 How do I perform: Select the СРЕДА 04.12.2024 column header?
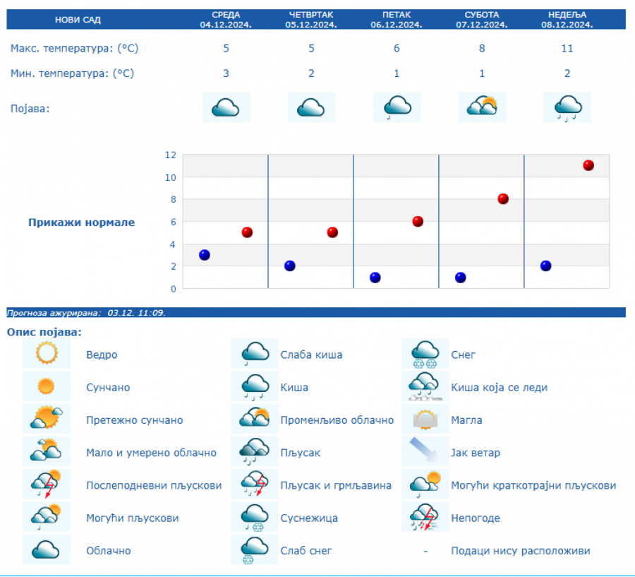[226, 19]
